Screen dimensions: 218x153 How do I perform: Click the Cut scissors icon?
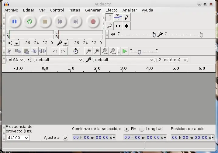click(x=10, y=51)
